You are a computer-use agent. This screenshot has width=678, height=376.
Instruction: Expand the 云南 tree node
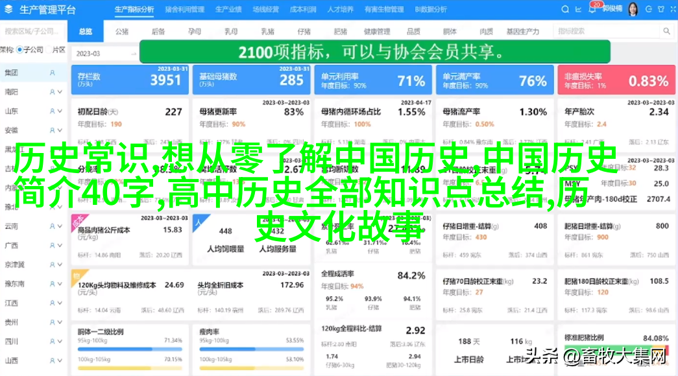pos(60,226)
